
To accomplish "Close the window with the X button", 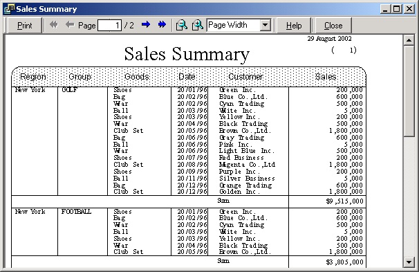I will point(409,9).
